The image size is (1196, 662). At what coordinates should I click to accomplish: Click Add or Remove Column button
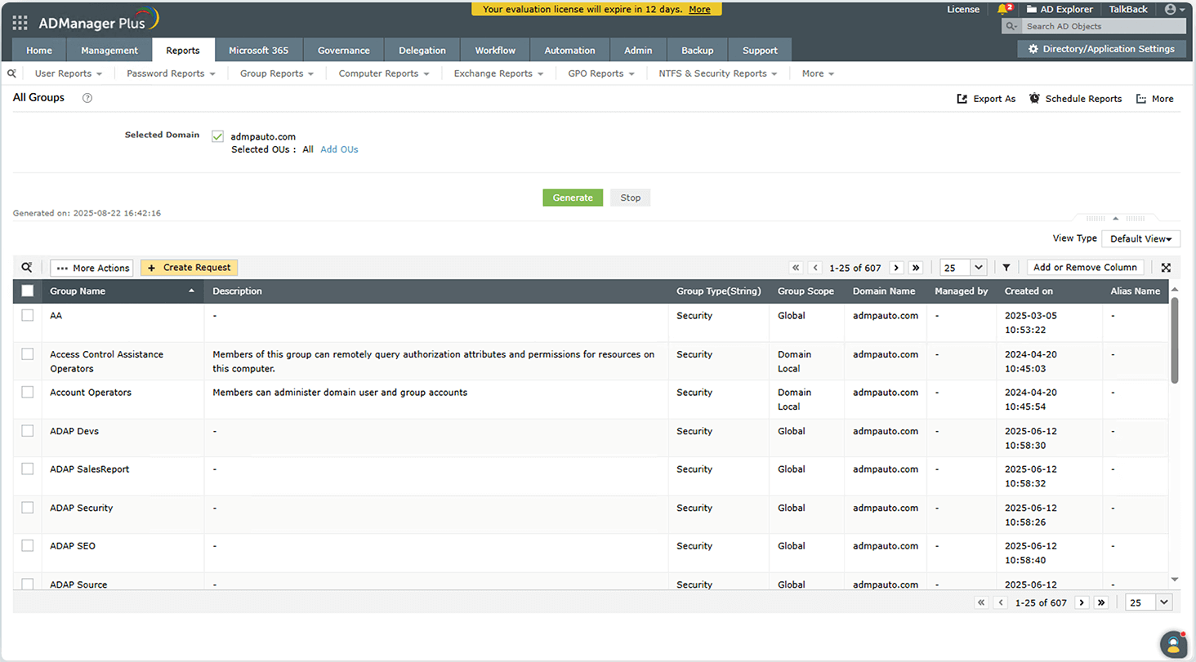point(1085,268)
